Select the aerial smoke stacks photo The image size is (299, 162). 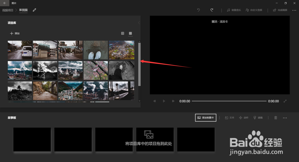96,91
